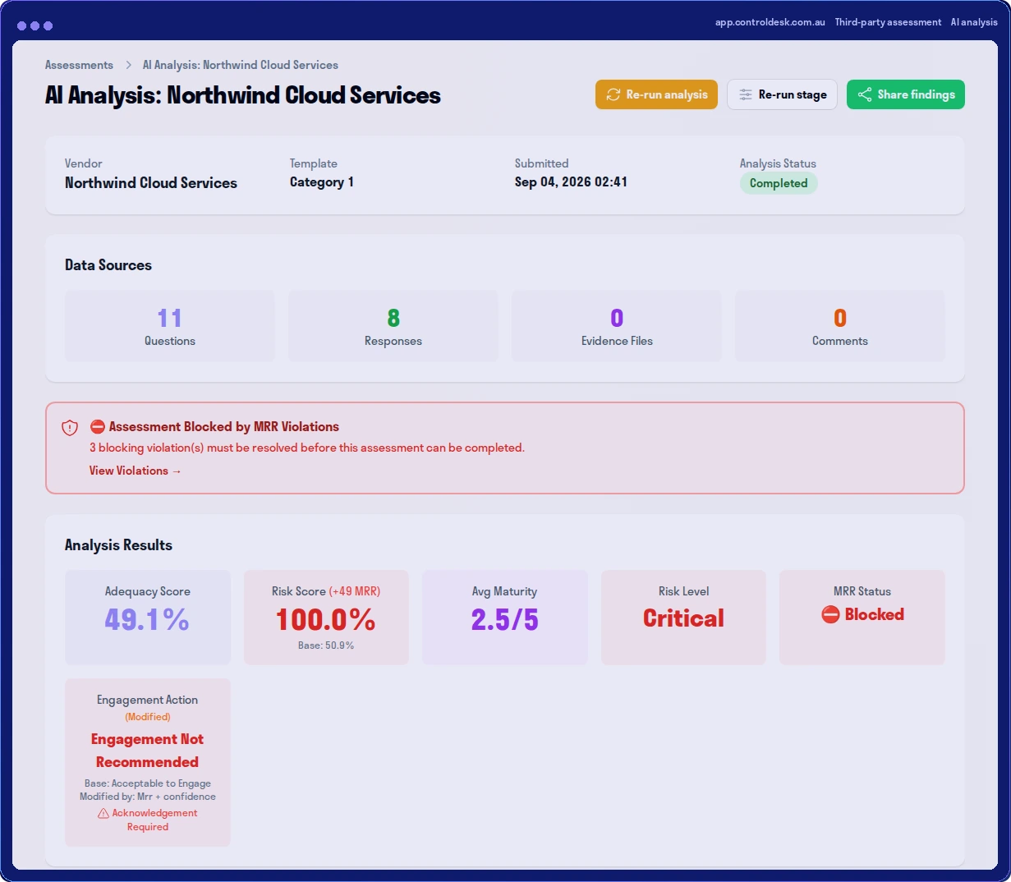Image resolution: width=1011 pixels, height=882 pixels.
Task: Click the vendor name Northwind Cloud Services
Action: (x=151, y=183)
